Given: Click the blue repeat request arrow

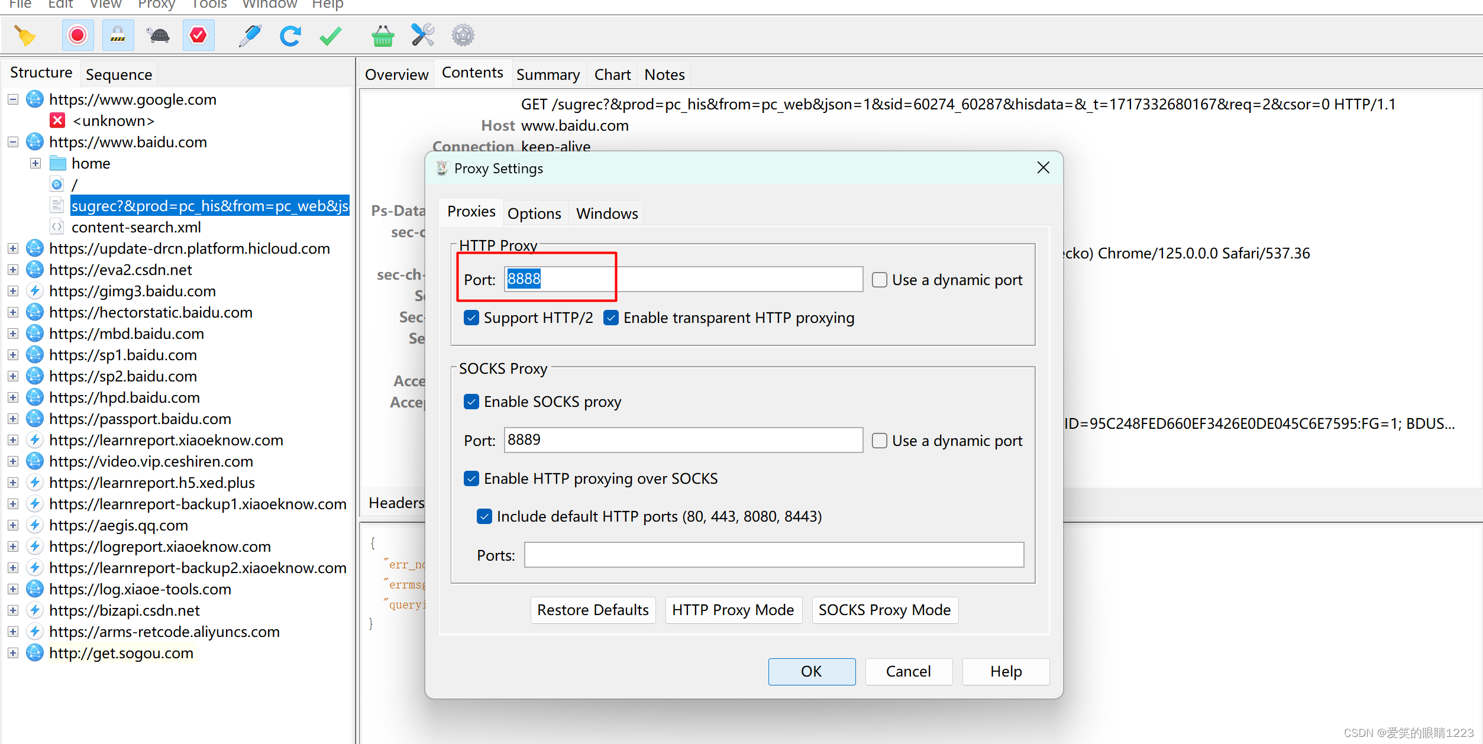Looking at the screenshot, I should pos(290,35).
